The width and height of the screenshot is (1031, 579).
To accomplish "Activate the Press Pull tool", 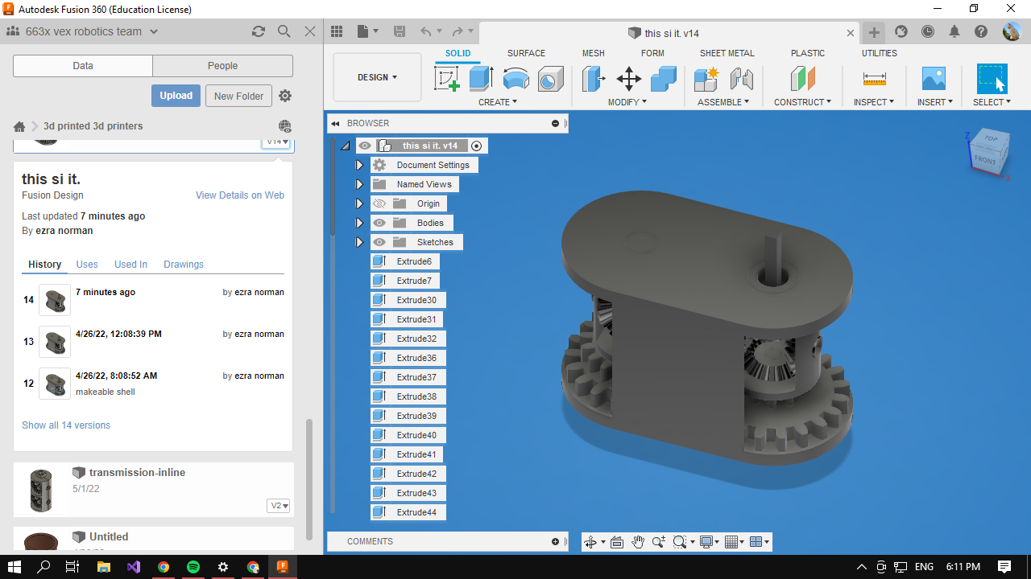I will 594,79.
